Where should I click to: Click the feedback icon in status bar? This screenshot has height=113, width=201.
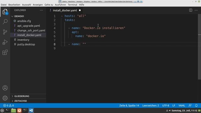190,105
